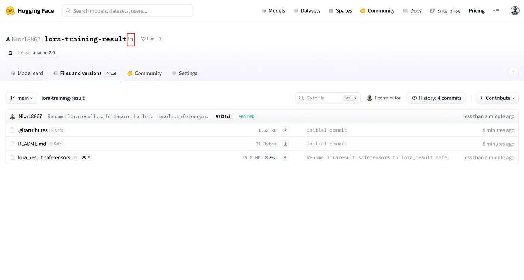Switch to the Model card tab
This screenshot has width=524, height=280.
click(x=27, y=73)
